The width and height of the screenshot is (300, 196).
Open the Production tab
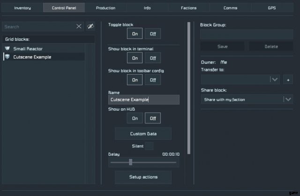(x=105, y=8)
